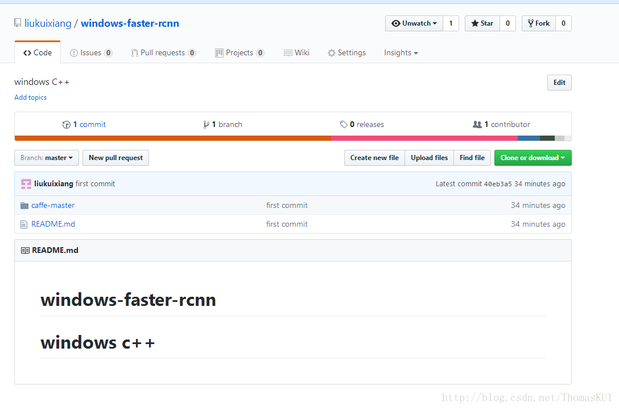The image size is (619, 409).
Task: Click the releases tag icon
Action: click(344, 125)
